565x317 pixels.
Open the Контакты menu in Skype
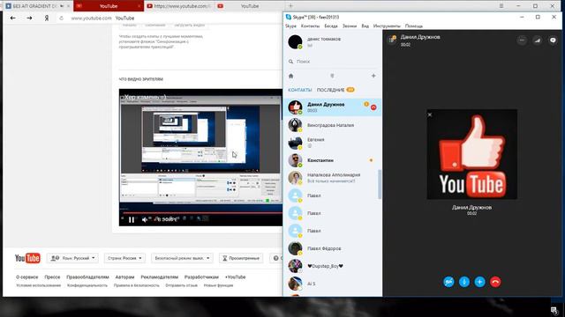310,26
